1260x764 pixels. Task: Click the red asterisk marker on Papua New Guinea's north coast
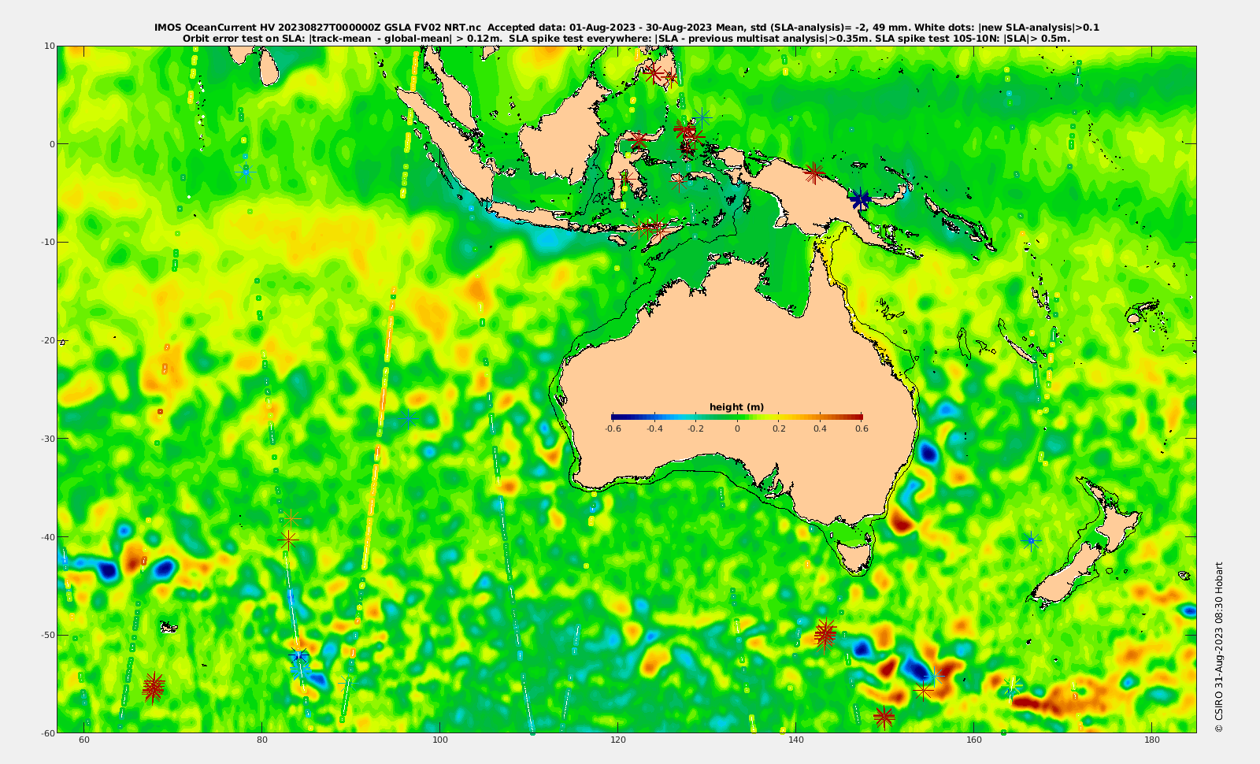click(814, 172)
